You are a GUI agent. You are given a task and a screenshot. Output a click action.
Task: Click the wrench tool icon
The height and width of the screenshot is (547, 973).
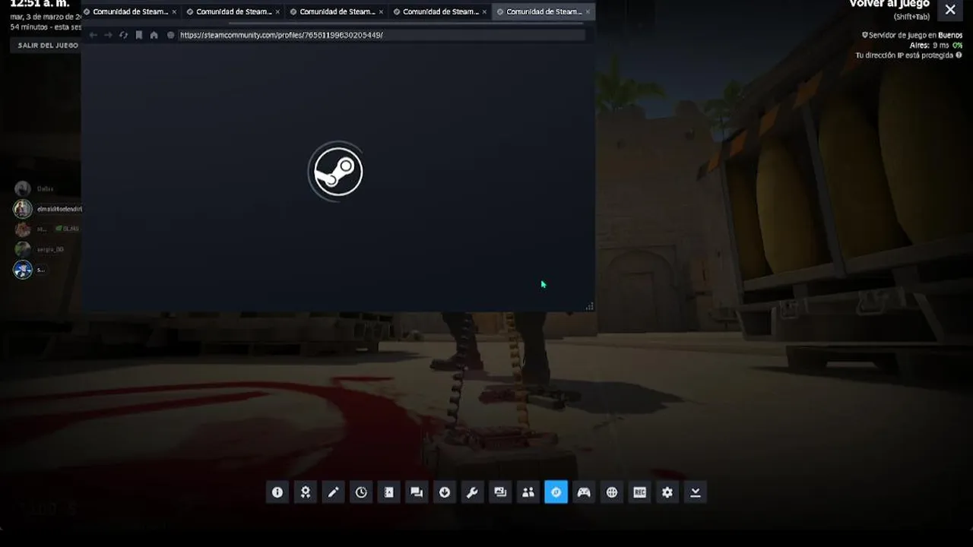(472, 492)
